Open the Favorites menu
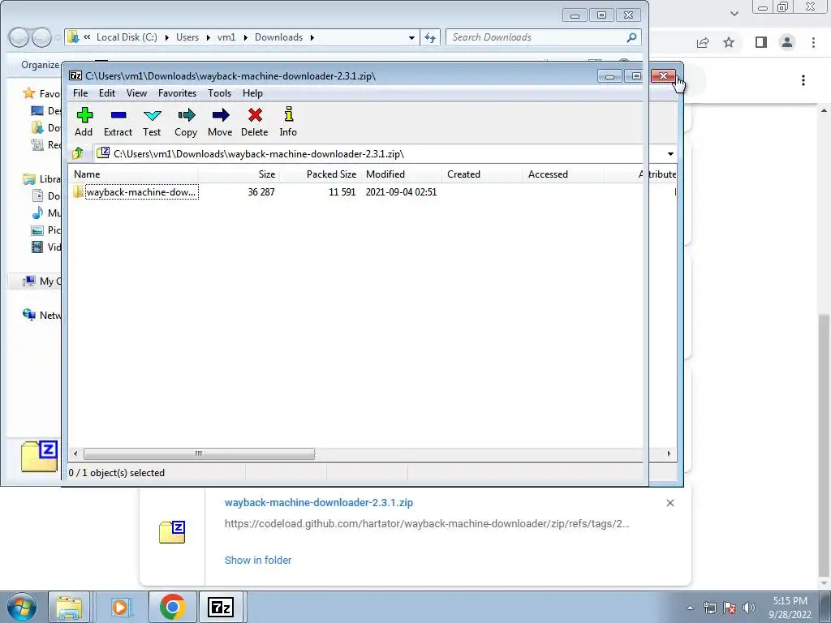 178,93
